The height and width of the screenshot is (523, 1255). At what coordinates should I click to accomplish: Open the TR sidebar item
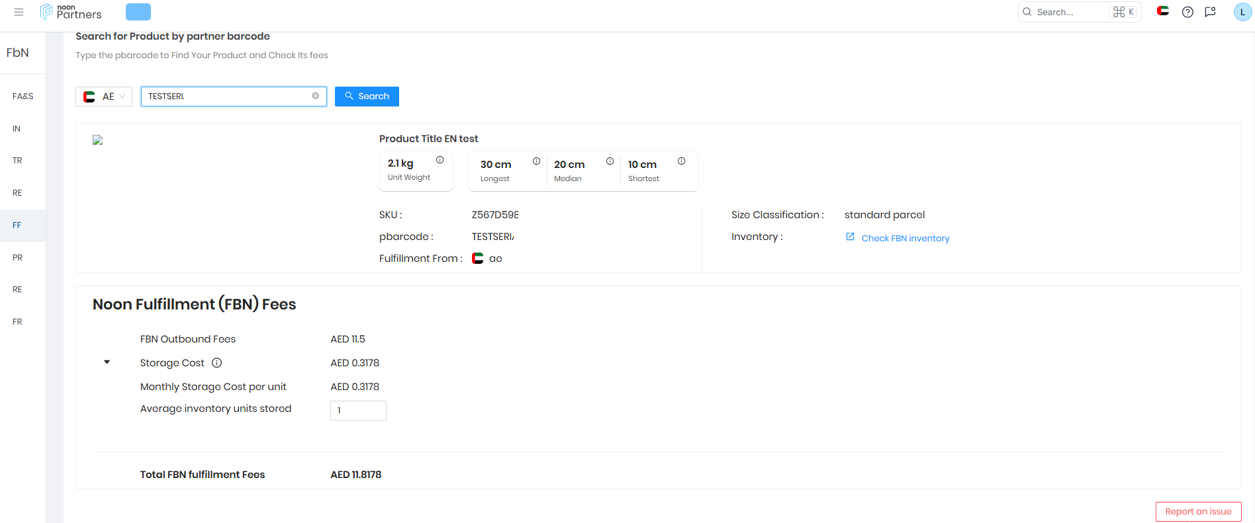pos(23,161)
